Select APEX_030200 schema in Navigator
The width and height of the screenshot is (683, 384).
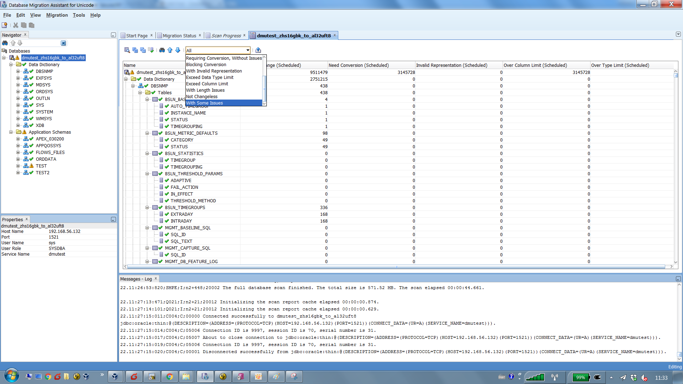[50, 139]
